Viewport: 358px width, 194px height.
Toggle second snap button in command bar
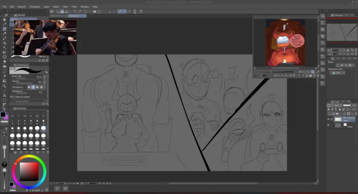(125, 11)
